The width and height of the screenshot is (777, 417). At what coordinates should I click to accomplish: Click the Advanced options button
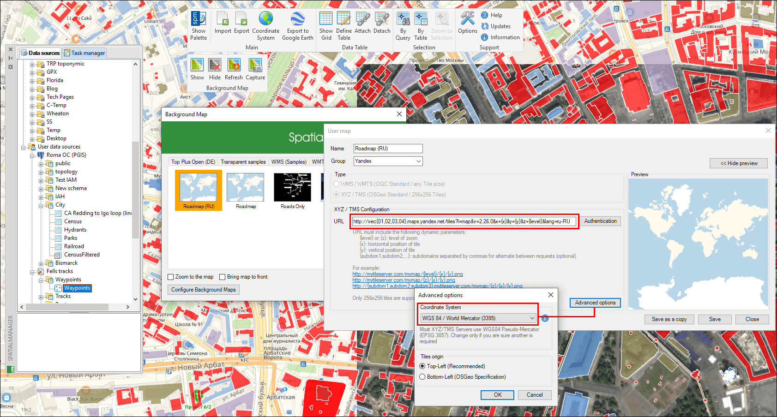tap(595, 303)
